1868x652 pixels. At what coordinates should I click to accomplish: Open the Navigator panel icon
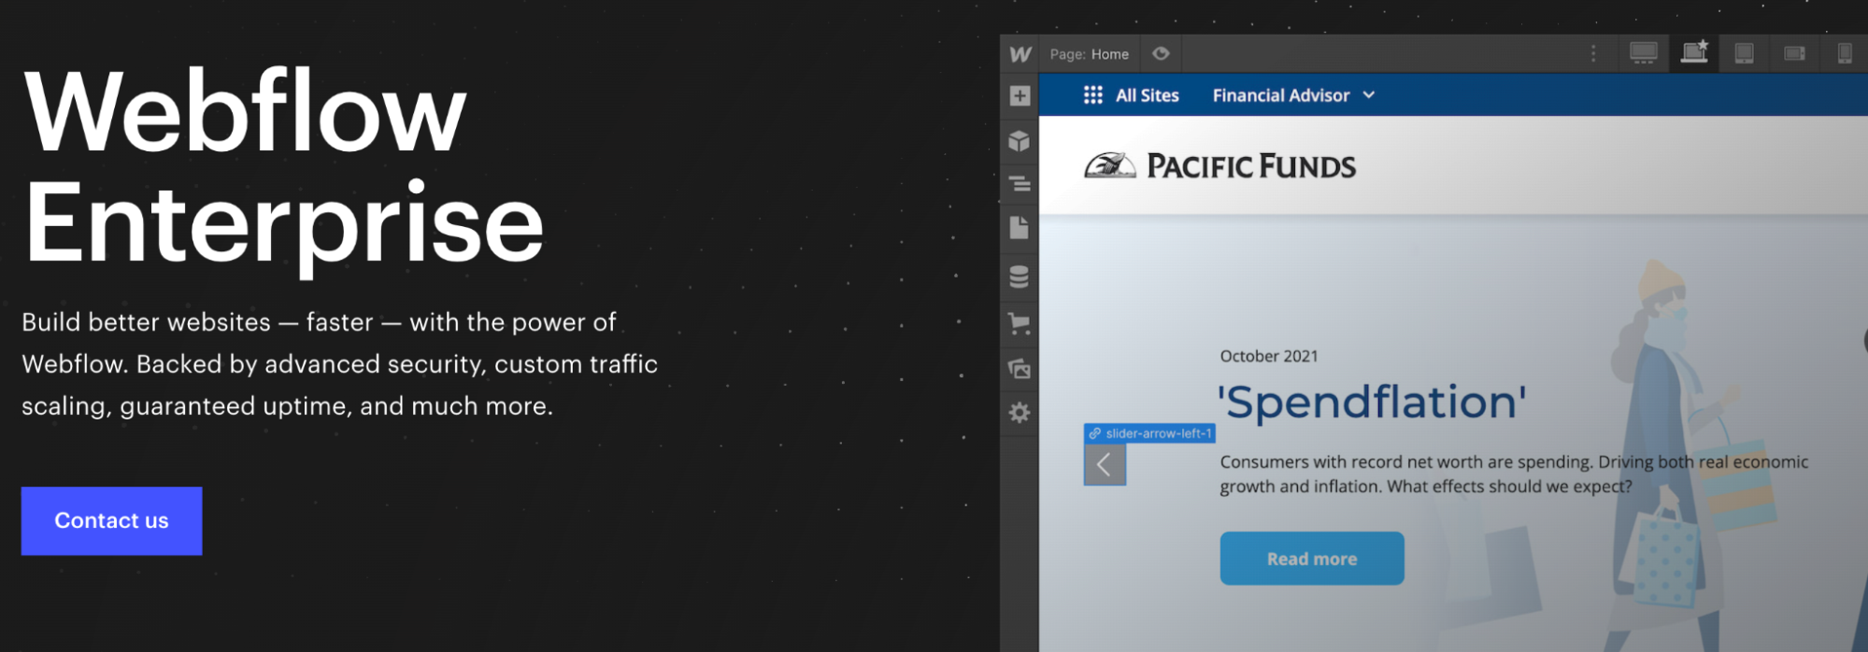pos(1020,184)
